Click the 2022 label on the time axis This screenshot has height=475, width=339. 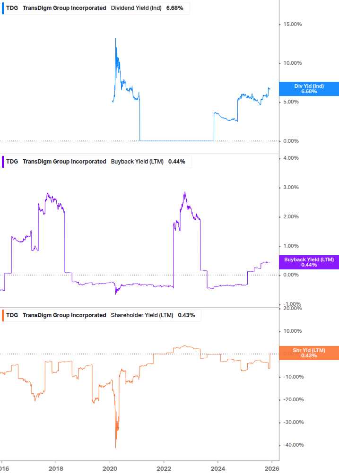[164, 469]
